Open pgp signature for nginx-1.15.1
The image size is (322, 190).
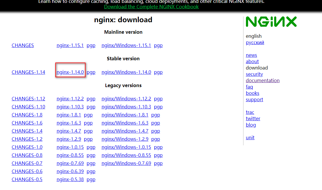91,46
